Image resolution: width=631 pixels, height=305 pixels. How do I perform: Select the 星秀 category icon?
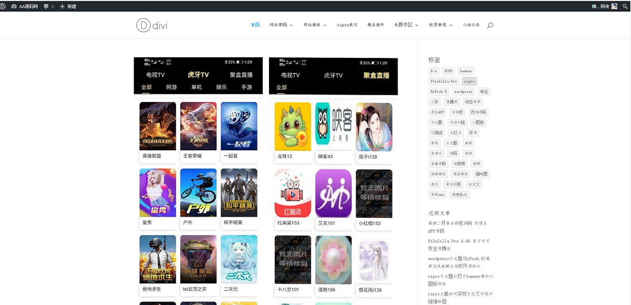click(158, 193)
